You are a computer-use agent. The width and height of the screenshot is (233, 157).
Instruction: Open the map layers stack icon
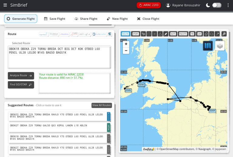click(220, 46)
